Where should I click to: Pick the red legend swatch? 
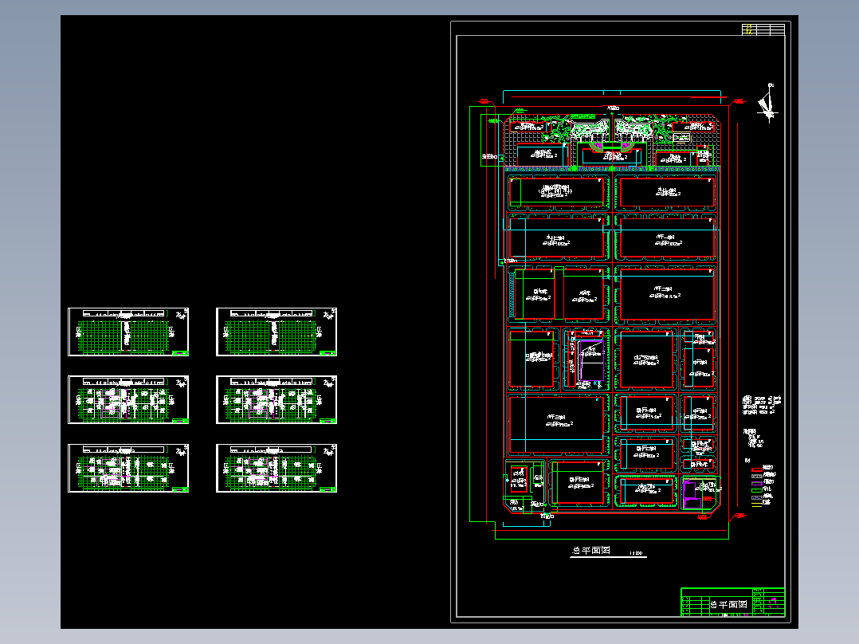click(756, 469)
